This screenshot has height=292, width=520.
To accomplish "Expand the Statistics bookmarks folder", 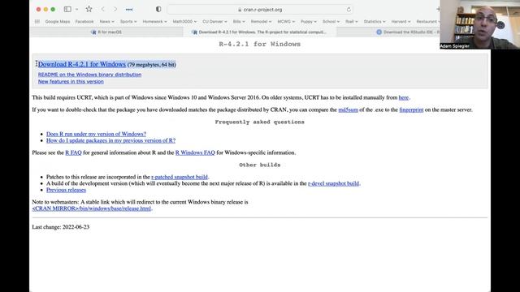I will coord(375,22).
